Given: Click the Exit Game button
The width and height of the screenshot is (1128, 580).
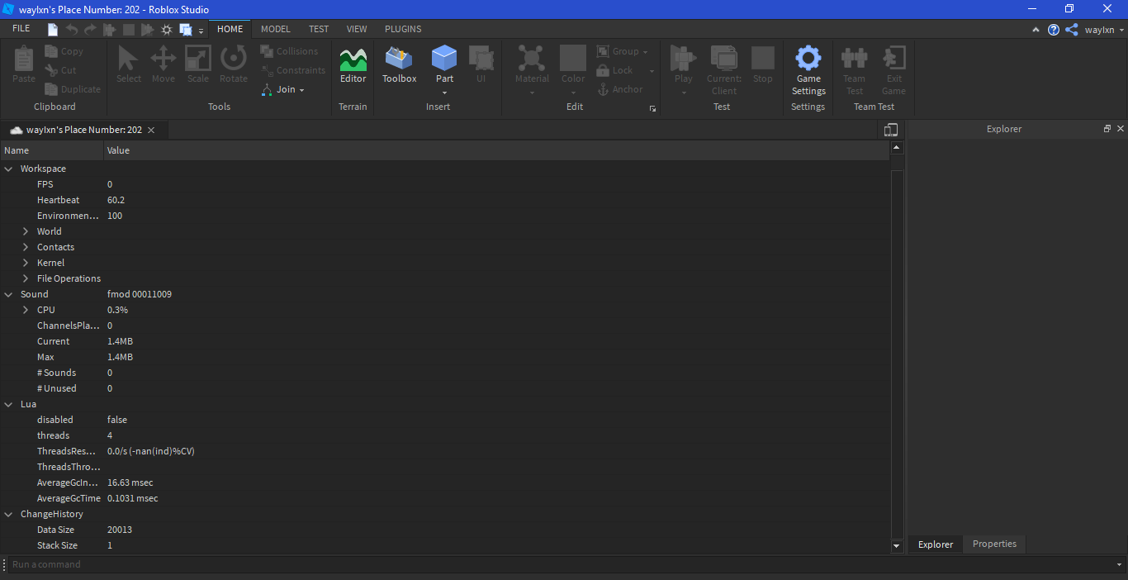Looking at the screenshot, I should [893, 70].
